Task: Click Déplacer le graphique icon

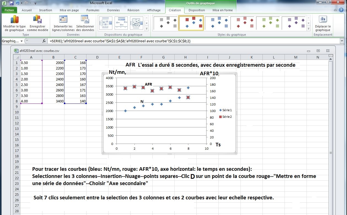Action: click(x=323, y=20)
